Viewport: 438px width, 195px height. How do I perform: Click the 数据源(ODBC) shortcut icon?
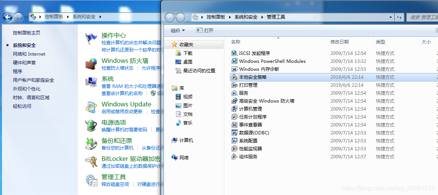pyautogui.click(x=235, y=133)
